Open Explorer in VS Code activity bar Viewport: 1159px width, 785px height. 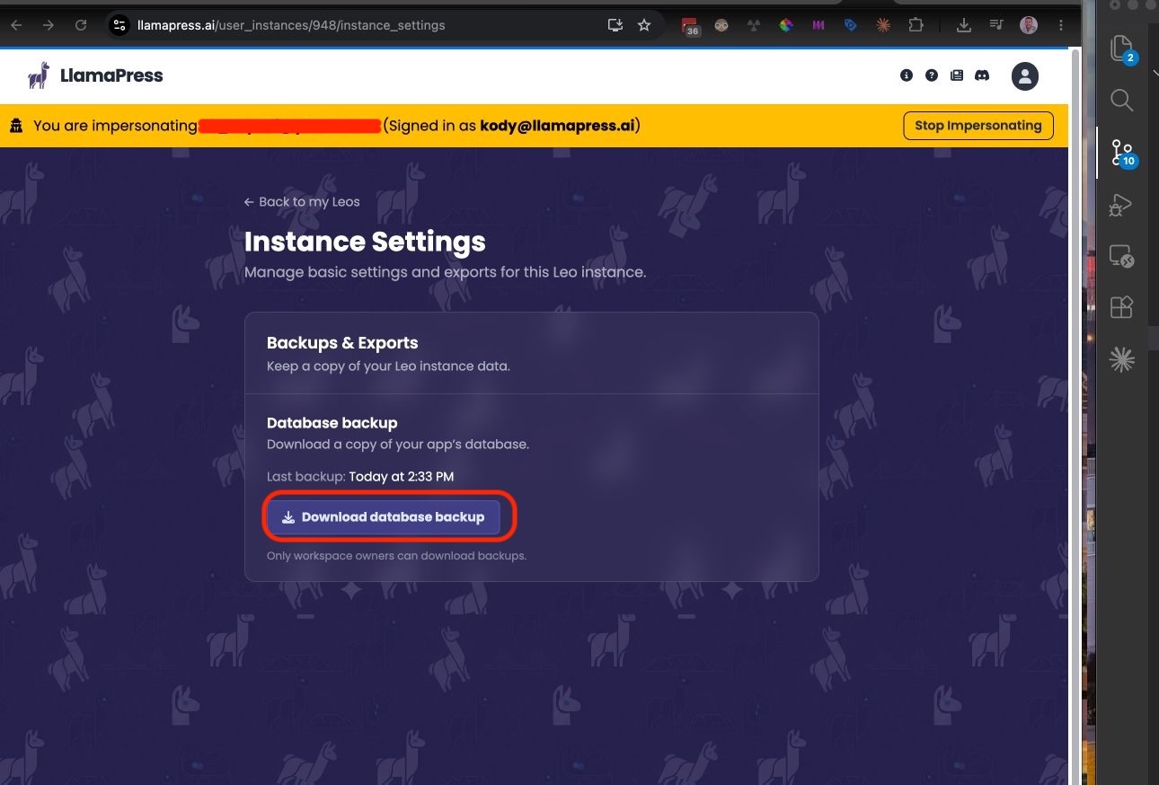coord(1121,49)
